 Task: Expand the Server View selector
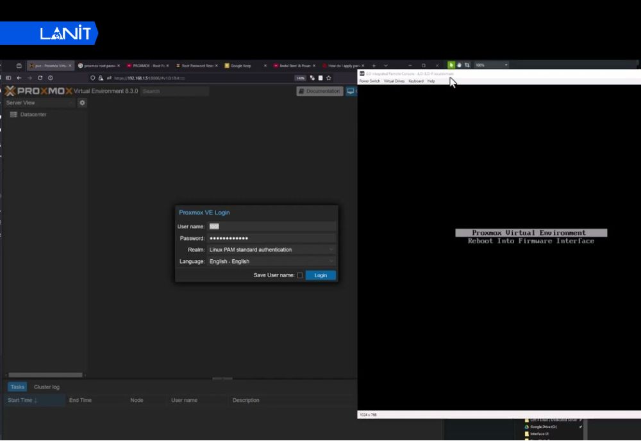(38, 103)
